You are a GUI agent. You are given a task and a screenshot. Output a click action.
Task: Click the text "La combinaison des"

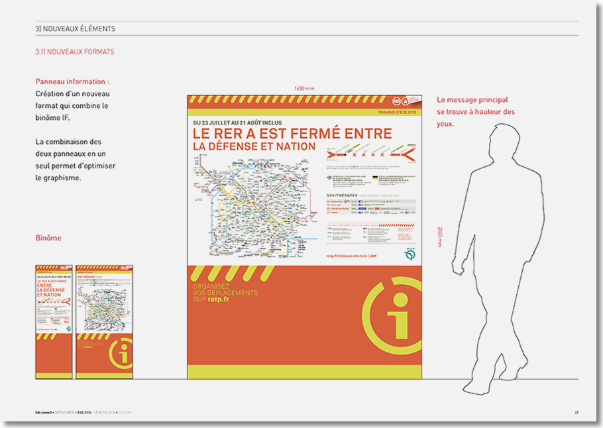tap(68, 142)
